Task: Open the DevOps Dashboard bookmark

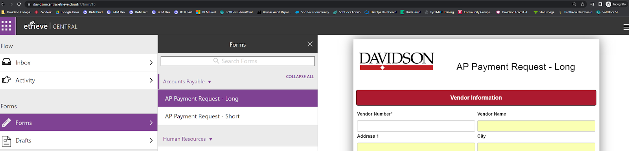Action: [x=381, y=12]
